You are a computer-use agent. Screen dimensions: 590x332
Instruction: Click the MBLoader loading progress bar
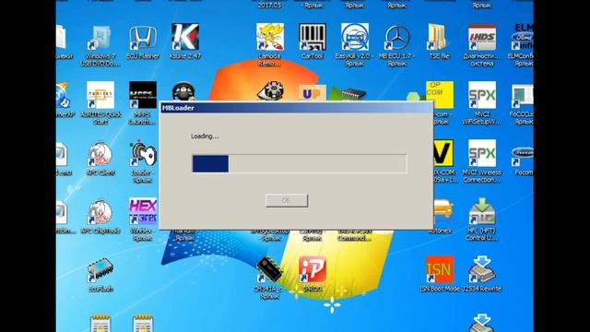299,164
